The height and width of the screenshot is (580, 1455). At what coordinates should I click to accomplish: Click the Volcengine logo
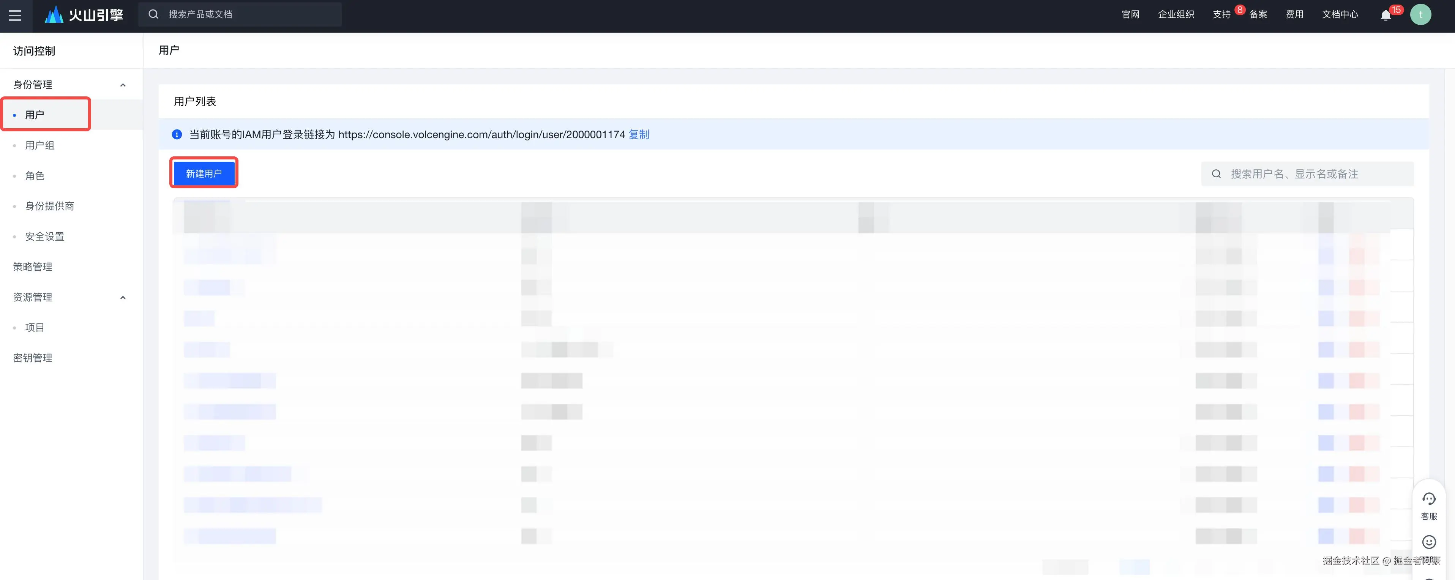coord(84,15)
